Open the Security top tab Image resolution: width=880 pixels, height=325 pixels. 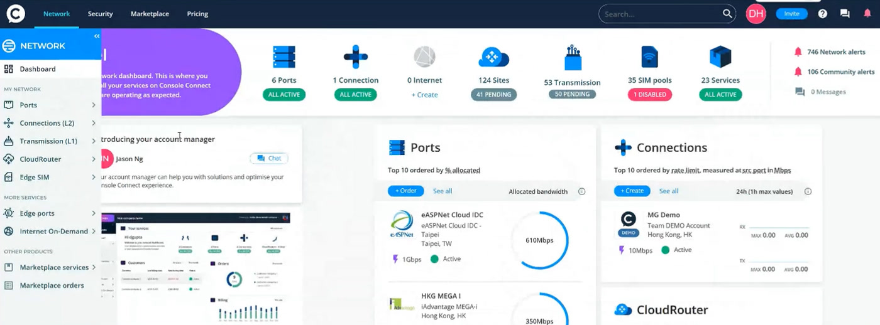click(x=101, y=14)
